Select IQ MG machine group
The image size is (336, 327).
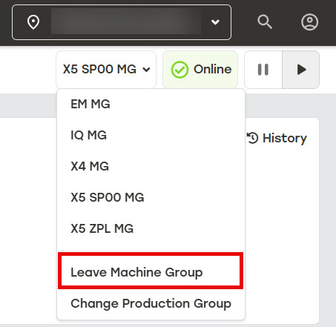pos(151,135)
